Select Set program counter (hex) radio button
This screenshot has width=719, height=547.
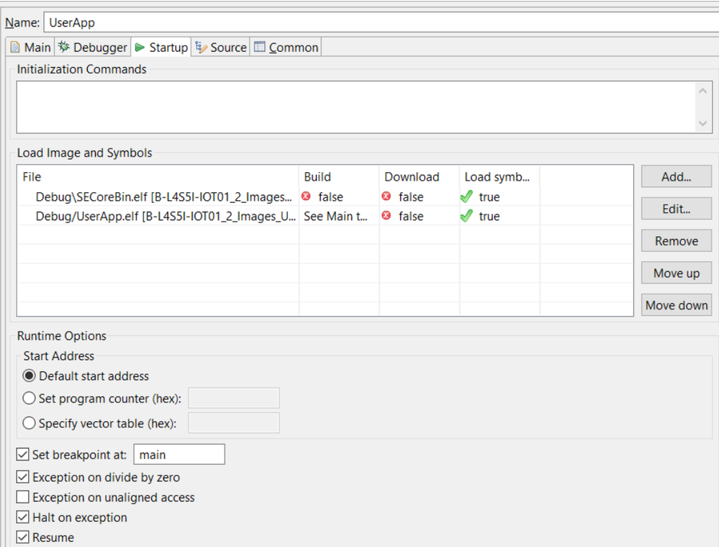tap(29, 398)
